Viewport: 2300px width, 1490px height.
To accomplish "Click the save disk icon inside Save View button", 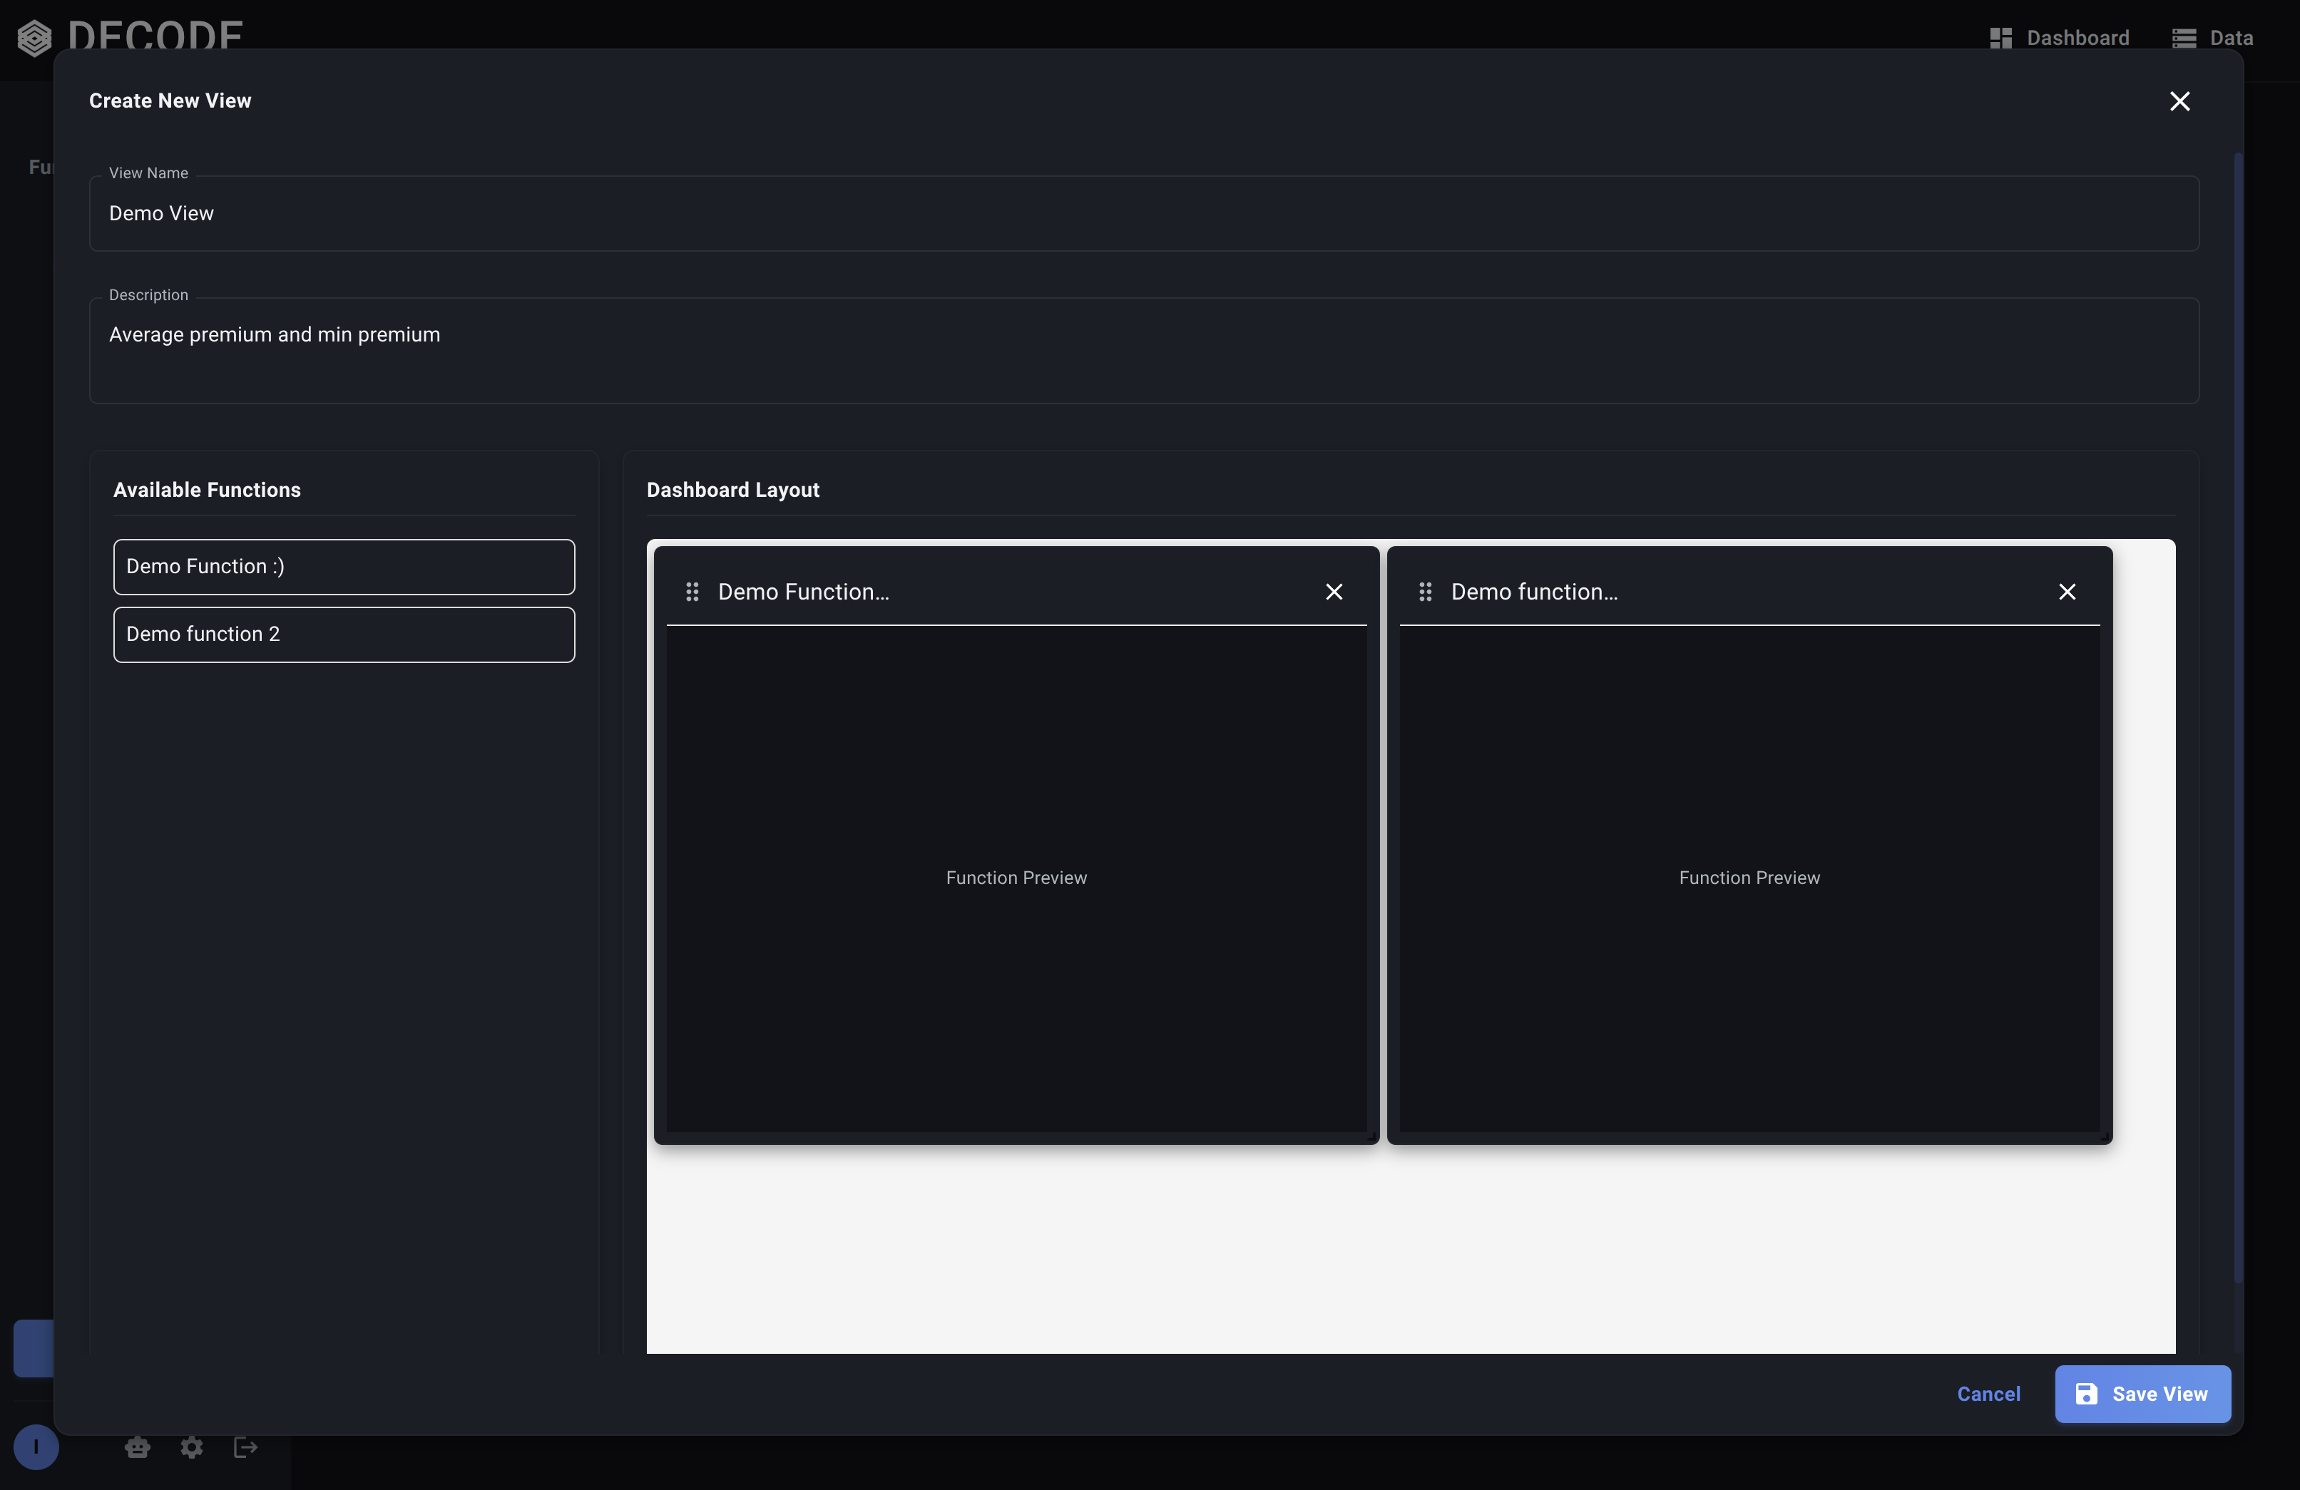I will pyautogui.click(x=2088, y=1394).
